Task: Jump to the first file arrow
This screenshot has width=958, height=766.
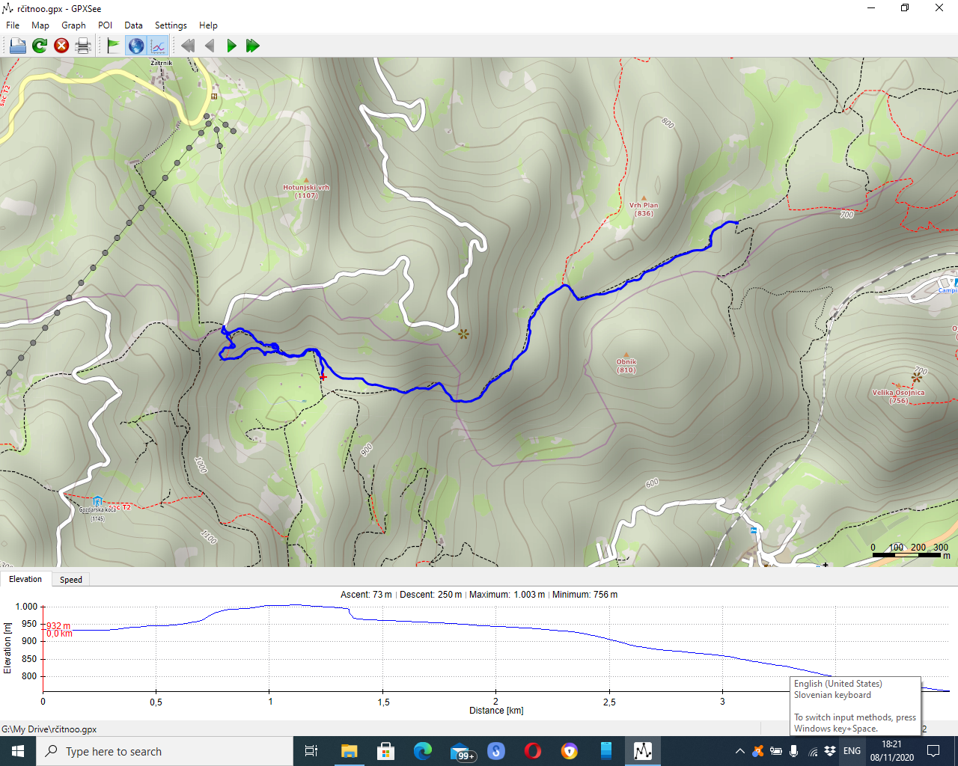Action: coord(188,46)
